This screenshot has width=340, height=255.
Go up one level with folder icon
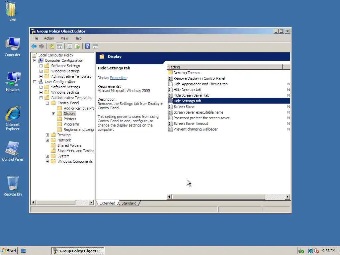(51, 46)
